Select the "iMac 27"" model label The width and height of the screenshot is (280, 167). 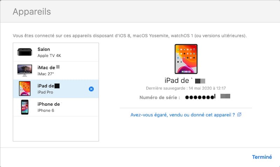point(45,74)
